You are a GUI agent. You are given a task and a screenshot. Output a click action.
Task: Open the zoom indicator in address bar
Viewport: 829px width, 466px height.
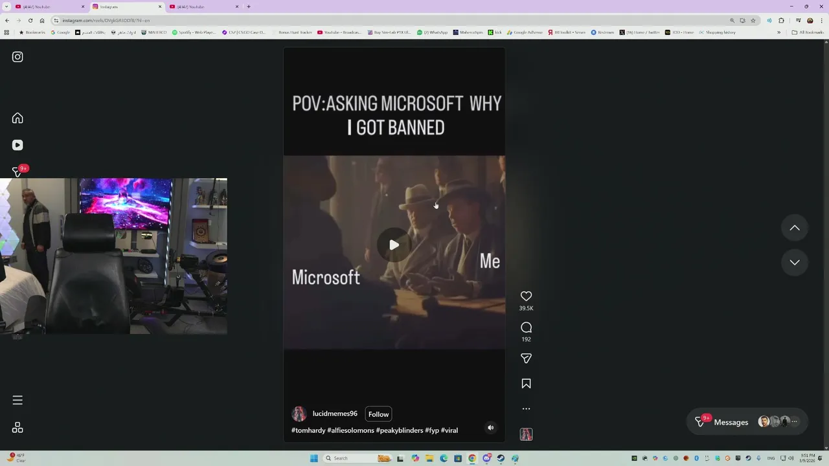tap(732, 20)
